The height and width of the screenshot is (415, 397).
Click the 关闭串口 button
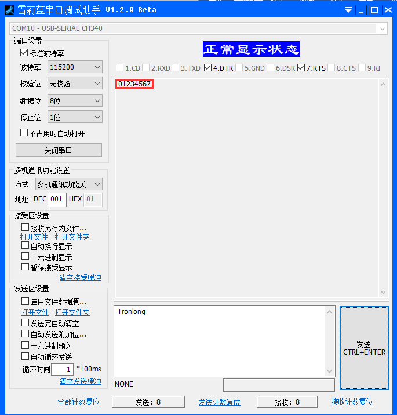(59, 150)
